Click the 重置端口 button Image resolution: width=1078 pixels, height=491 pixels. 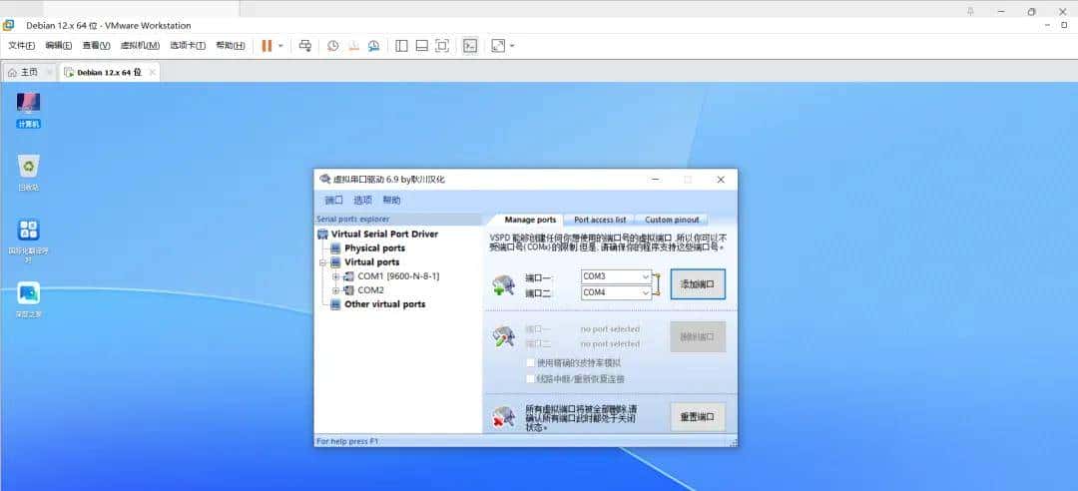tap(698, 417)
